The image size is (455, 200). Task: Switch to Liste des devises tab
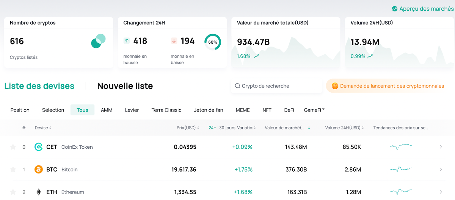[39, 86]
